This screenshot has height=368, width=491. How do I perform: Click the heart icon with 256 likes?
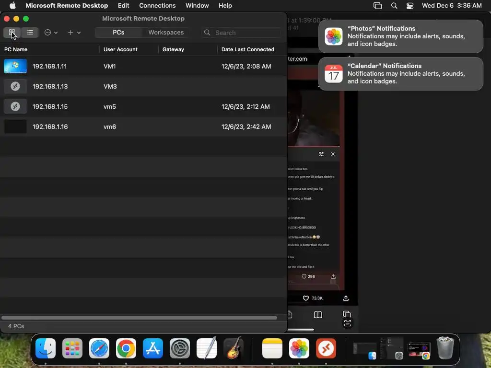[304, 276]
